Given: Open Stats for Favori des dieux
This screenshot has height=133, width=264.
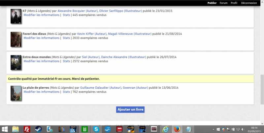Looking at the screenshot, I should [66, 38].
